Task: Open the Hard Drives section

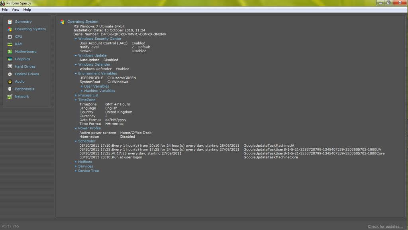Action: tap(25, 66)
